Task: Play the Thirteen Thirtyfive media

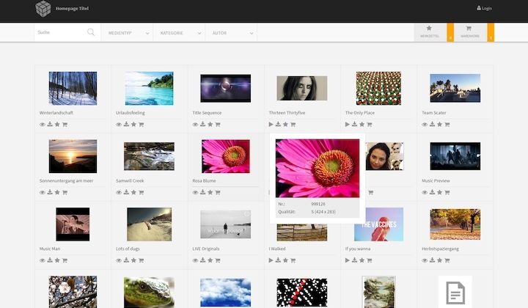Action: point(271,125)
